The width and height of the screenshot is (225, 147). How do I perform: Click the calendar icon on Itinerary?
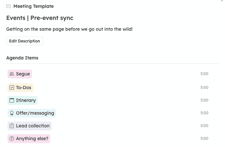pos(12,100)
